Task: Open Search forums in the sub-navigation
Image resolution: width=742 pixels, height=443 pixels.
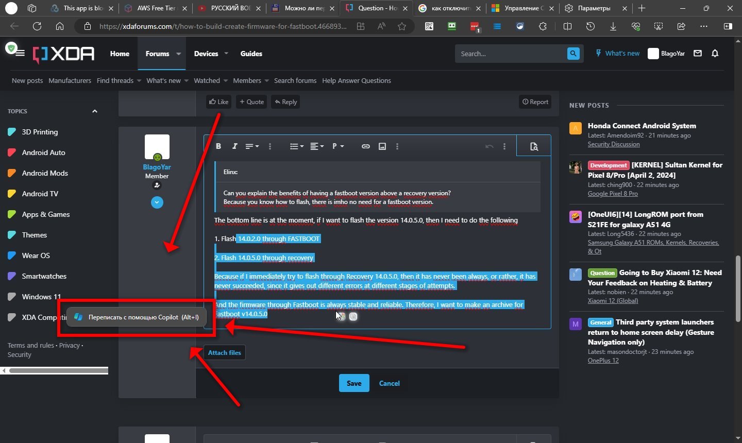Action: click(295, 81)
